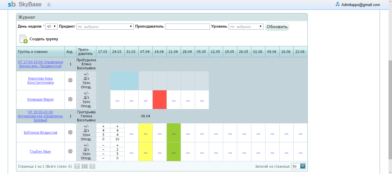Click the Преподаватель input field
The width and height of the screenshot is (392, 174).
187,26
